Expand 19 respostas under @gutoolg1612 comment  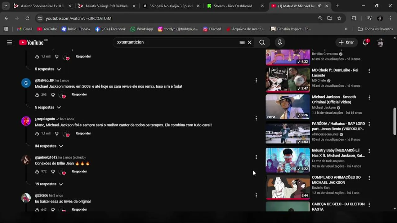[x=49, y=184]
